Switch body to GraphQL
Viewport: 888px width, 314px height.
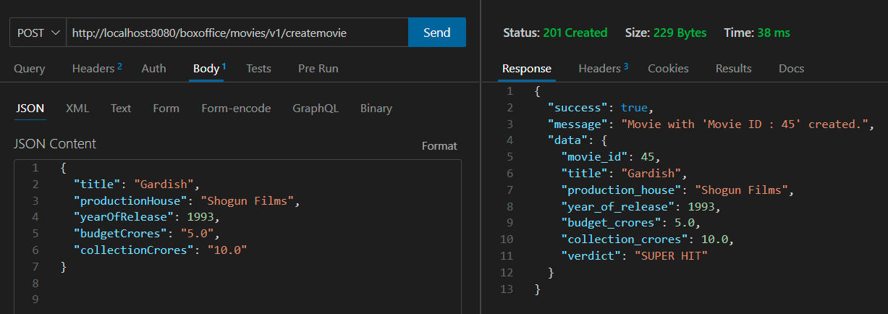316,109
